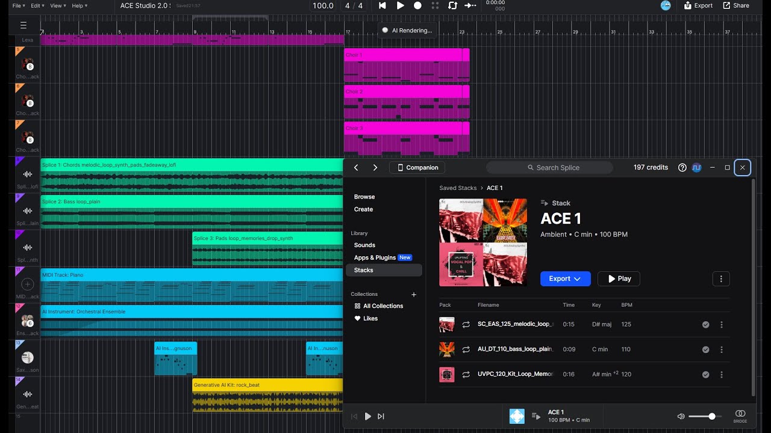Click the Generative beat track waveform icon
The height and width of the screenshot is (433, 771).
pyautogui.click(x=28, y=394)
